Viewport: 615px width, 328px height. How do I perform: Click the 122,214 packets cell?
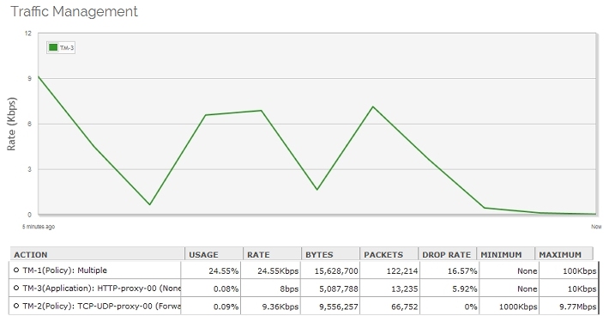[389, 271]
